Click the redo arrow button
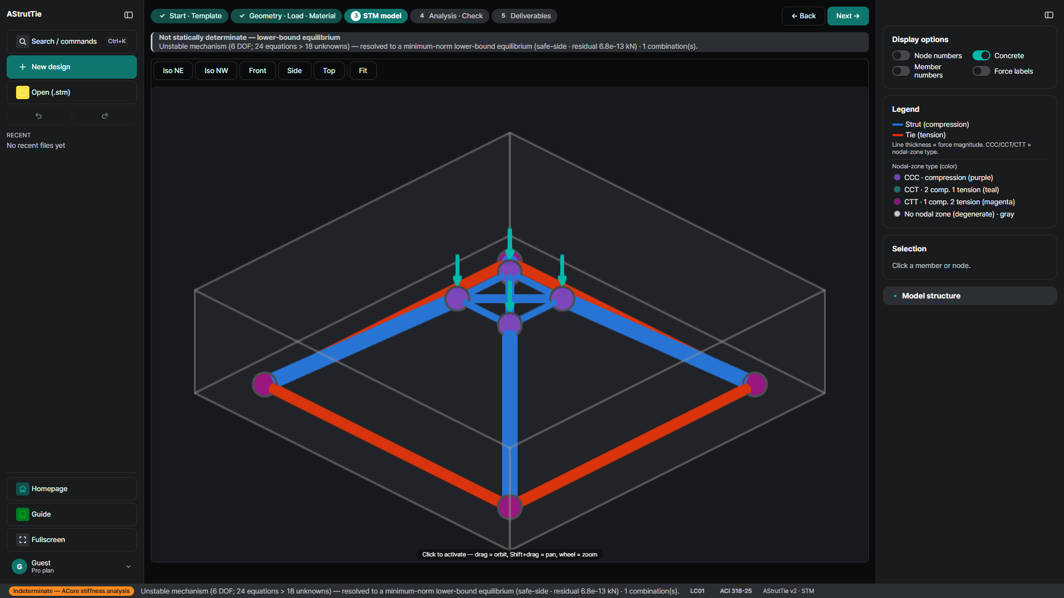The image size is (1064, 598). [105, 116]
